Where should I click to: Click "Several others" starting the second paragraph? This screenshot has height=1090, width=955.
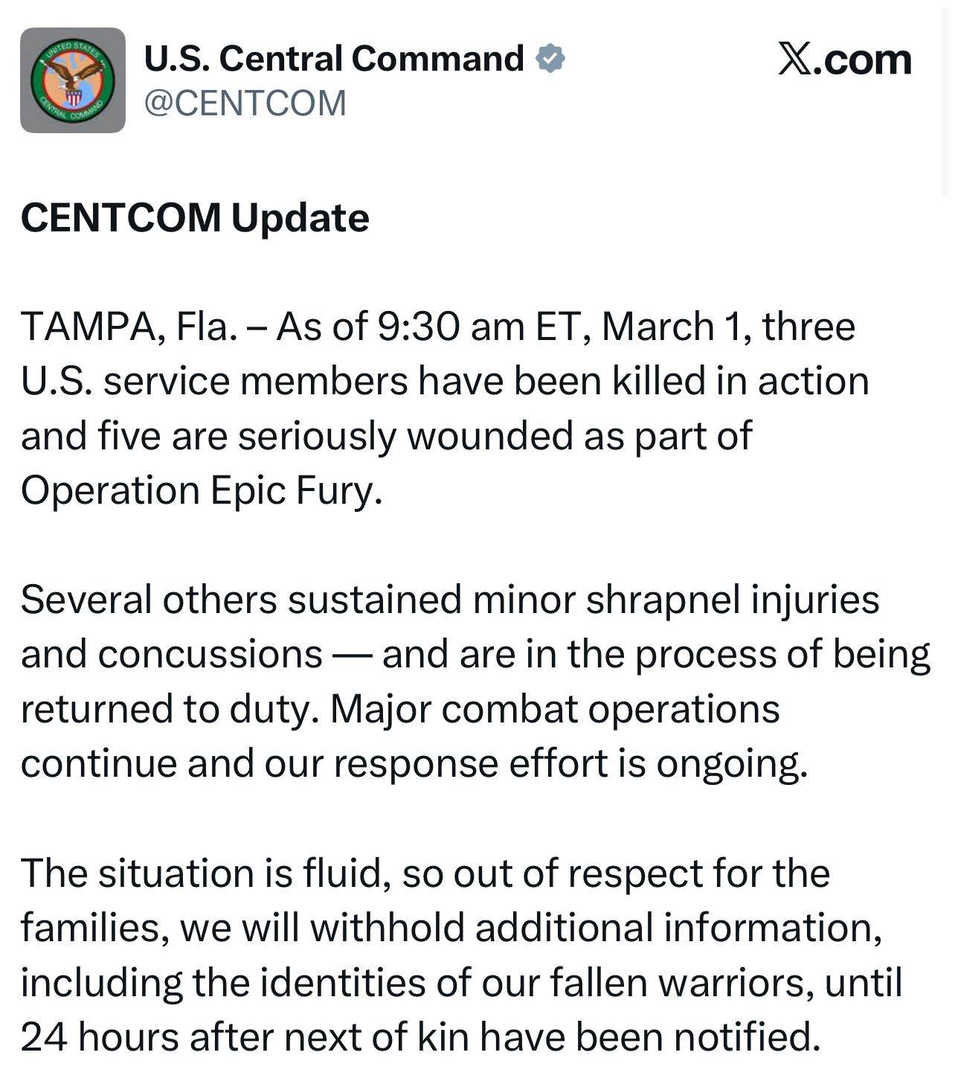point(149,600)
